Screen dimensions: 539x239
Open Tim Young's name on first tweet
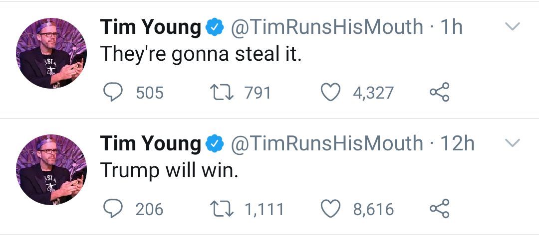pos(150,27)
